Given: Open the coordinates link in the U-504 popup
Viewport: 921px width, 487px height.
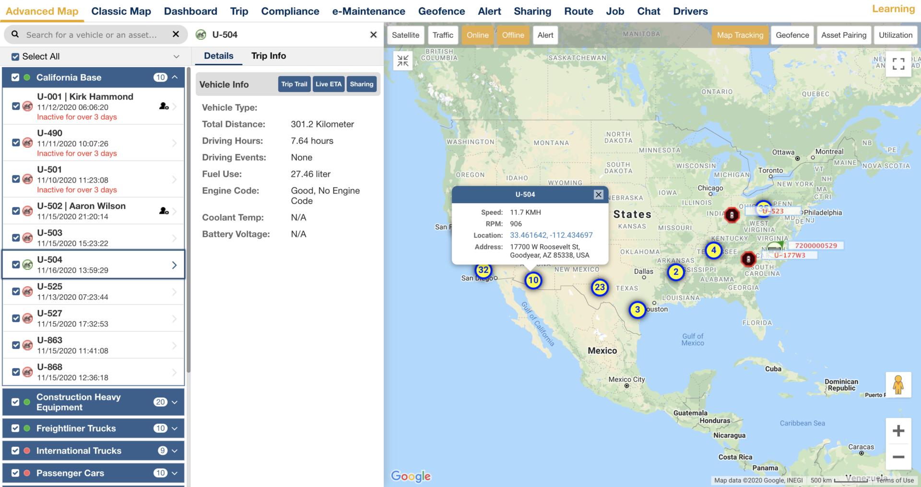Looking at the screenshot, I should [551, 235].
